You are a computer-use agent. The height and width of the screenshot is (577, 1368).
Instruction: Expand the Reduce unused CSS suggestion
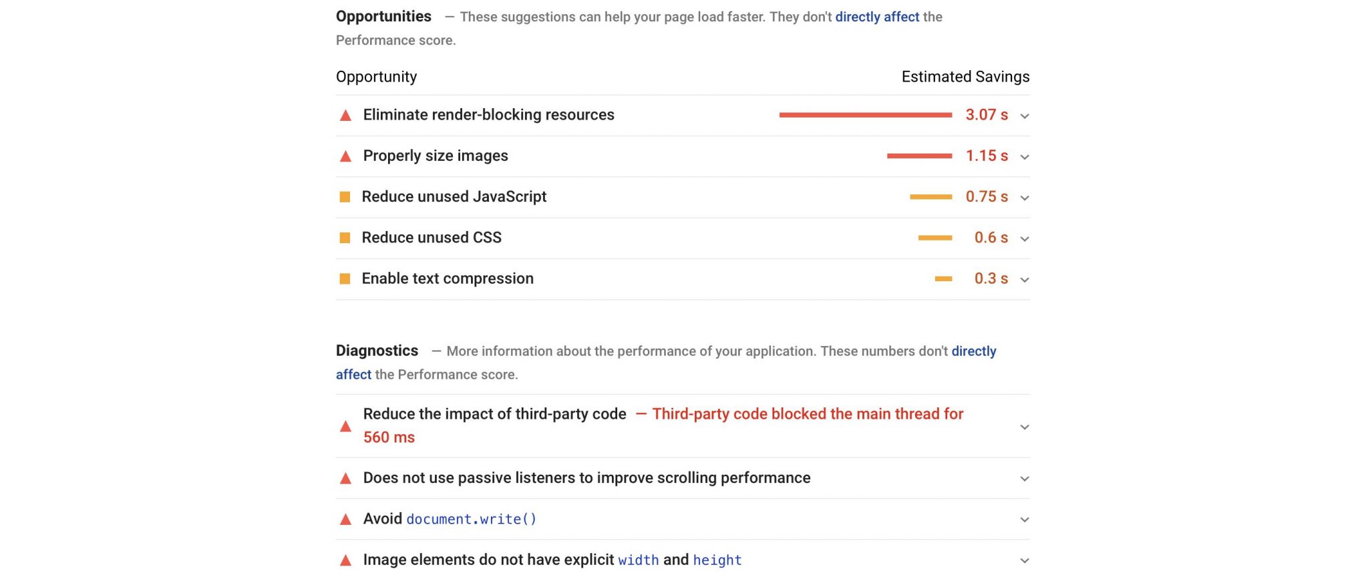pos(1024,238)
